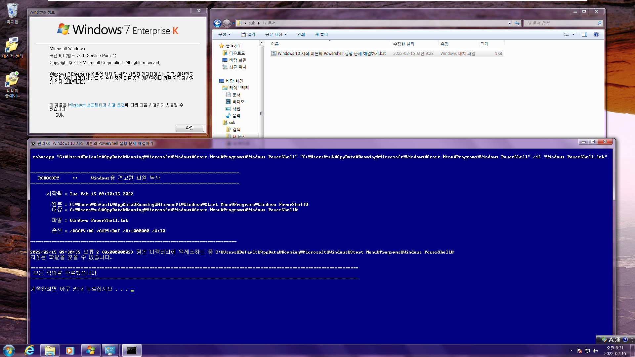Click the volume speaker tray icon

coord(595,351)
